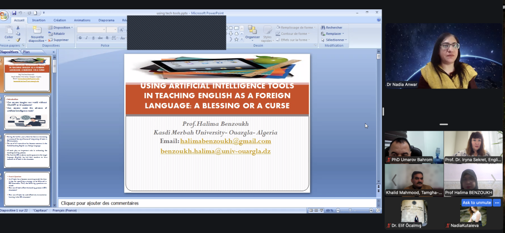
Task: Switch to the Accueil ribbon tab
Action: click(19, 20)
